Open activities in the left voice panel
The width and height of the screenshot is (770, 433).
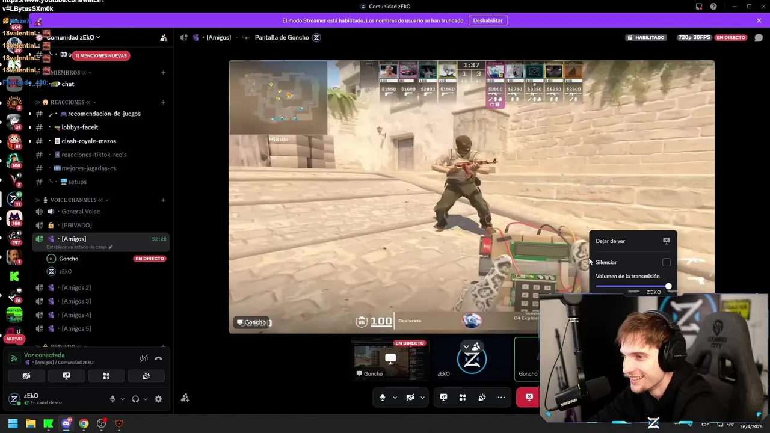coord(106,376)
